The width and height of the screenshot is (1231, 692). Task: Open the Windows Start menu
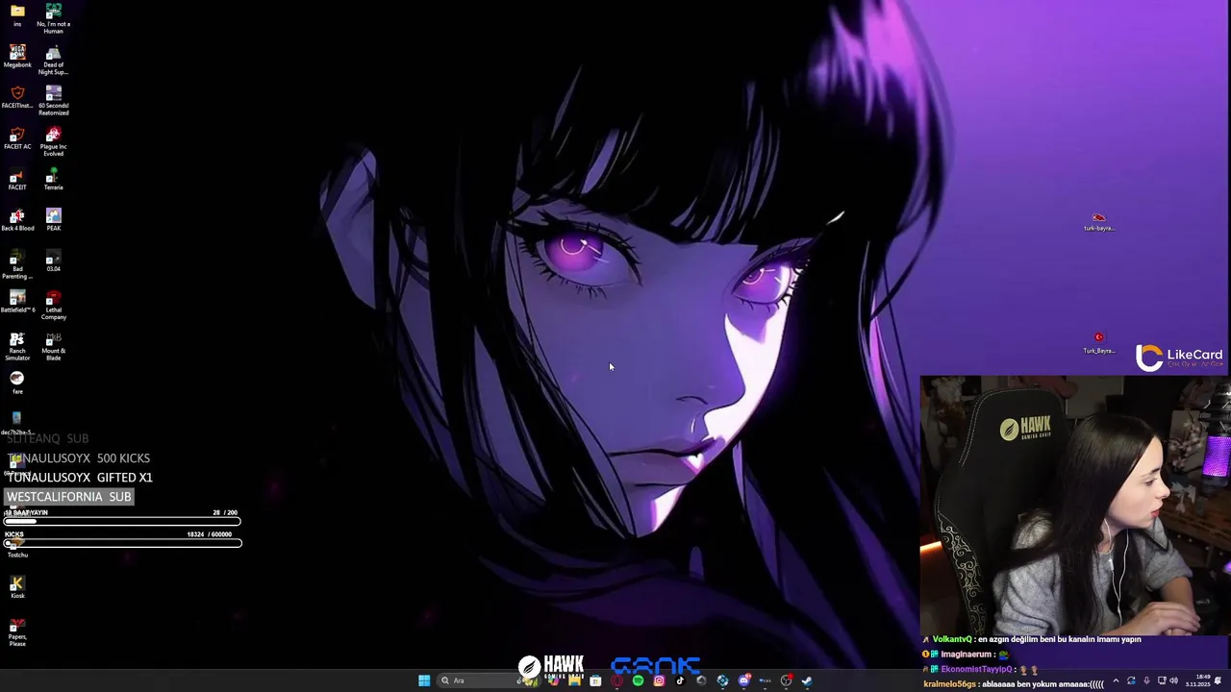(424, 680)
